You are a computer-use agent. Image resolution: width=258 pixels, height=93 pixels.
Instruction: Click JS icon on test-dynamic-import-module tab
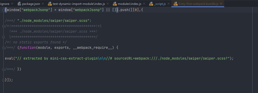pos(50,4)
